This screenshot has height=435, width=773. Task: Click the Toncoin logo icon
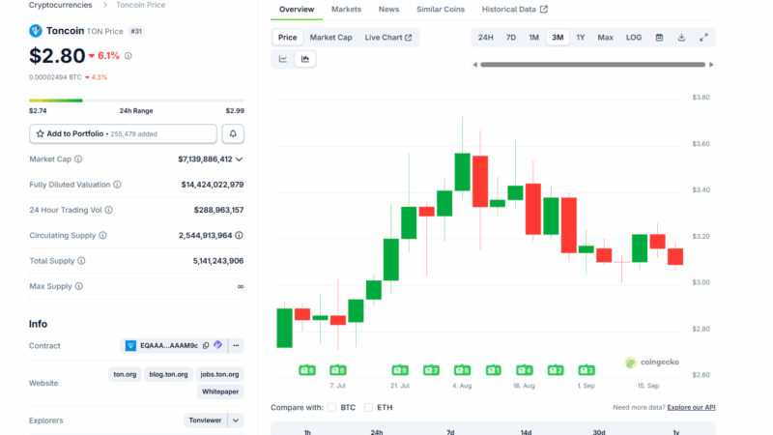click(x=36, y=31)
